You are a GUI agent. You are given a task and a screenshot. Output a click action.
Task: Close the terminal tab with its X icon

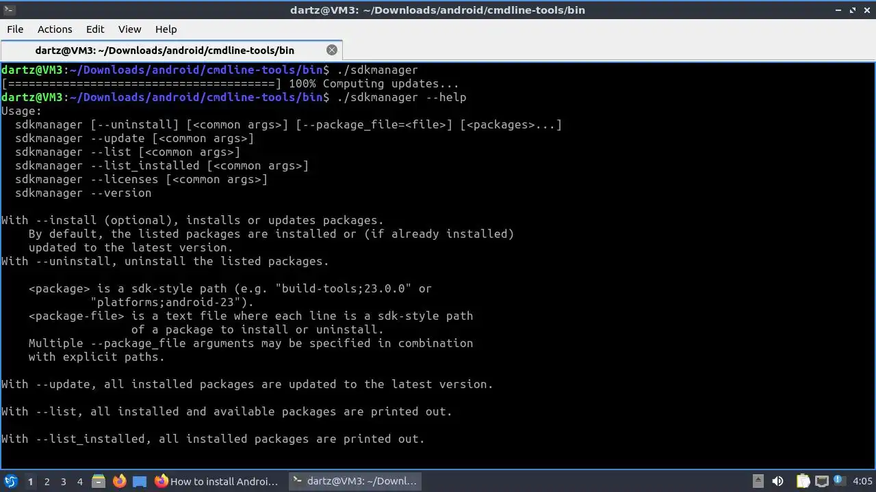[x=332, y=50]
